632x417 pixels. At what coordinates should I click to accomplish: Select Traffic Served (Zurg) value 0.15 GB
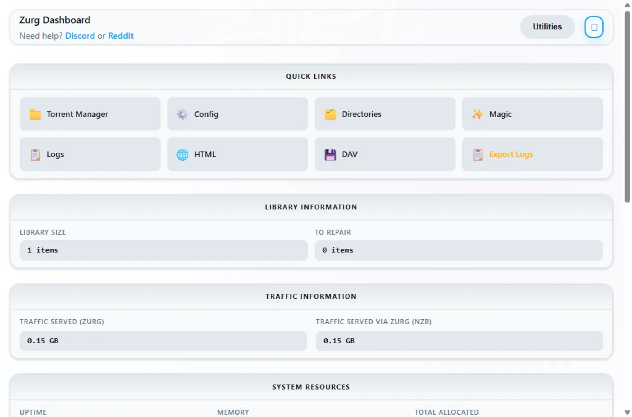click(163, 341)
